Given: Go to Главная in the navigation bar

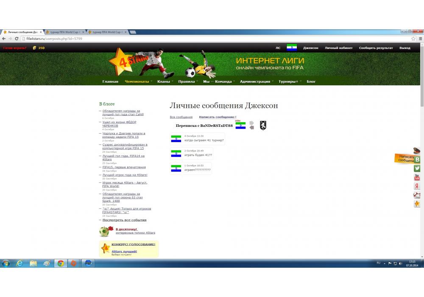Looking at the screenshot, I should 110,81.
